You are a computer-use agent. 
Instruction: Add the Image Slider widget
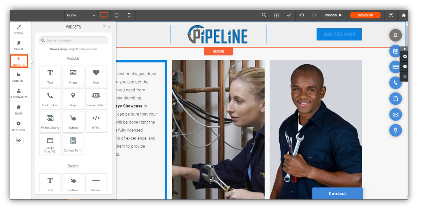tap(96, 99)
